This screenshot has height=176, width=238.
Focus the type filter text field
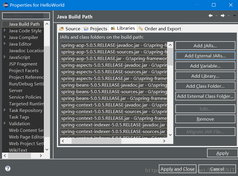click(26, 16)
